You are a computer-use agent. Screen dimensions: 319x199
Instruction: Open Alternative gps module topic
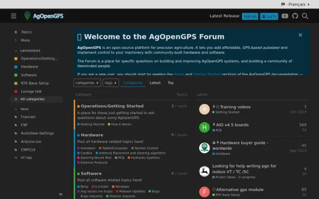point(240,189)
